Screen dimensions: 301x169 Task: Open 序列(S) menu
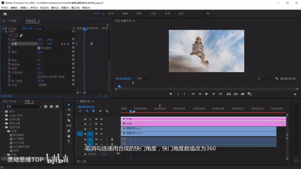(x=34, y=8)
